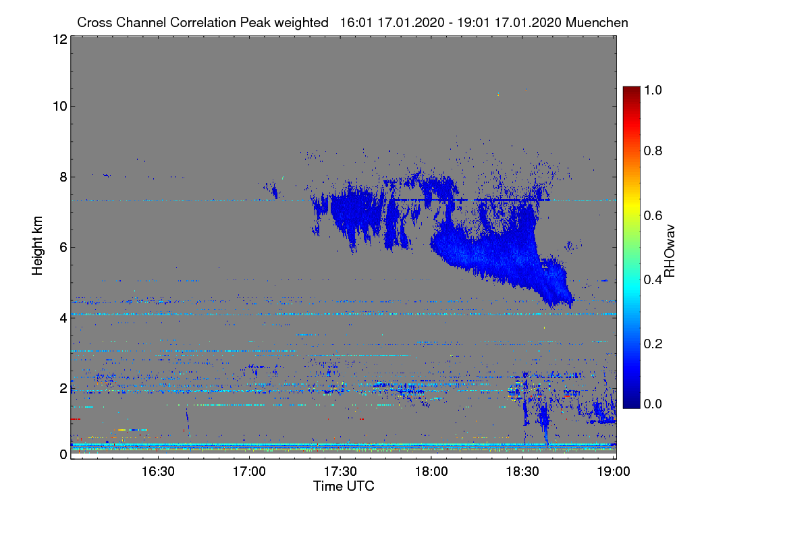Click the plot title starting 'Cross Channel Correlation'
Screen dimensions: 810x540
[x=352, y=22]
